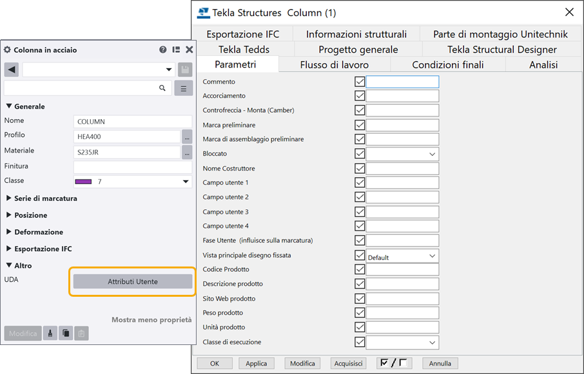Click the search magnifier icon
This screenshot has height=374, width=584.
tap(162, 88)
